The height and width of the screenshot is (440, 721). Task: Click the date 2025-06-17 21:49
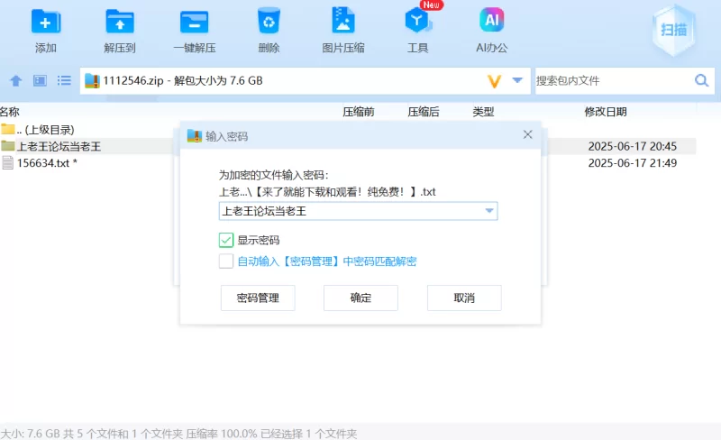pos(633,163)
